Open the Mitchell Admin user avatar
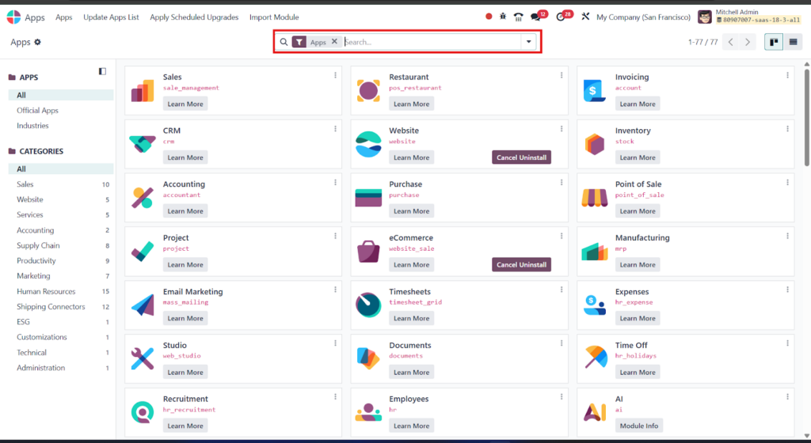 click(x=704, y=17)
